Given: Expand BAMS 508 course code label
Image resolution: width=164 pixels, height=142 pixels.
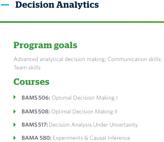Looking at the screenshot, I should click(36, 111).
